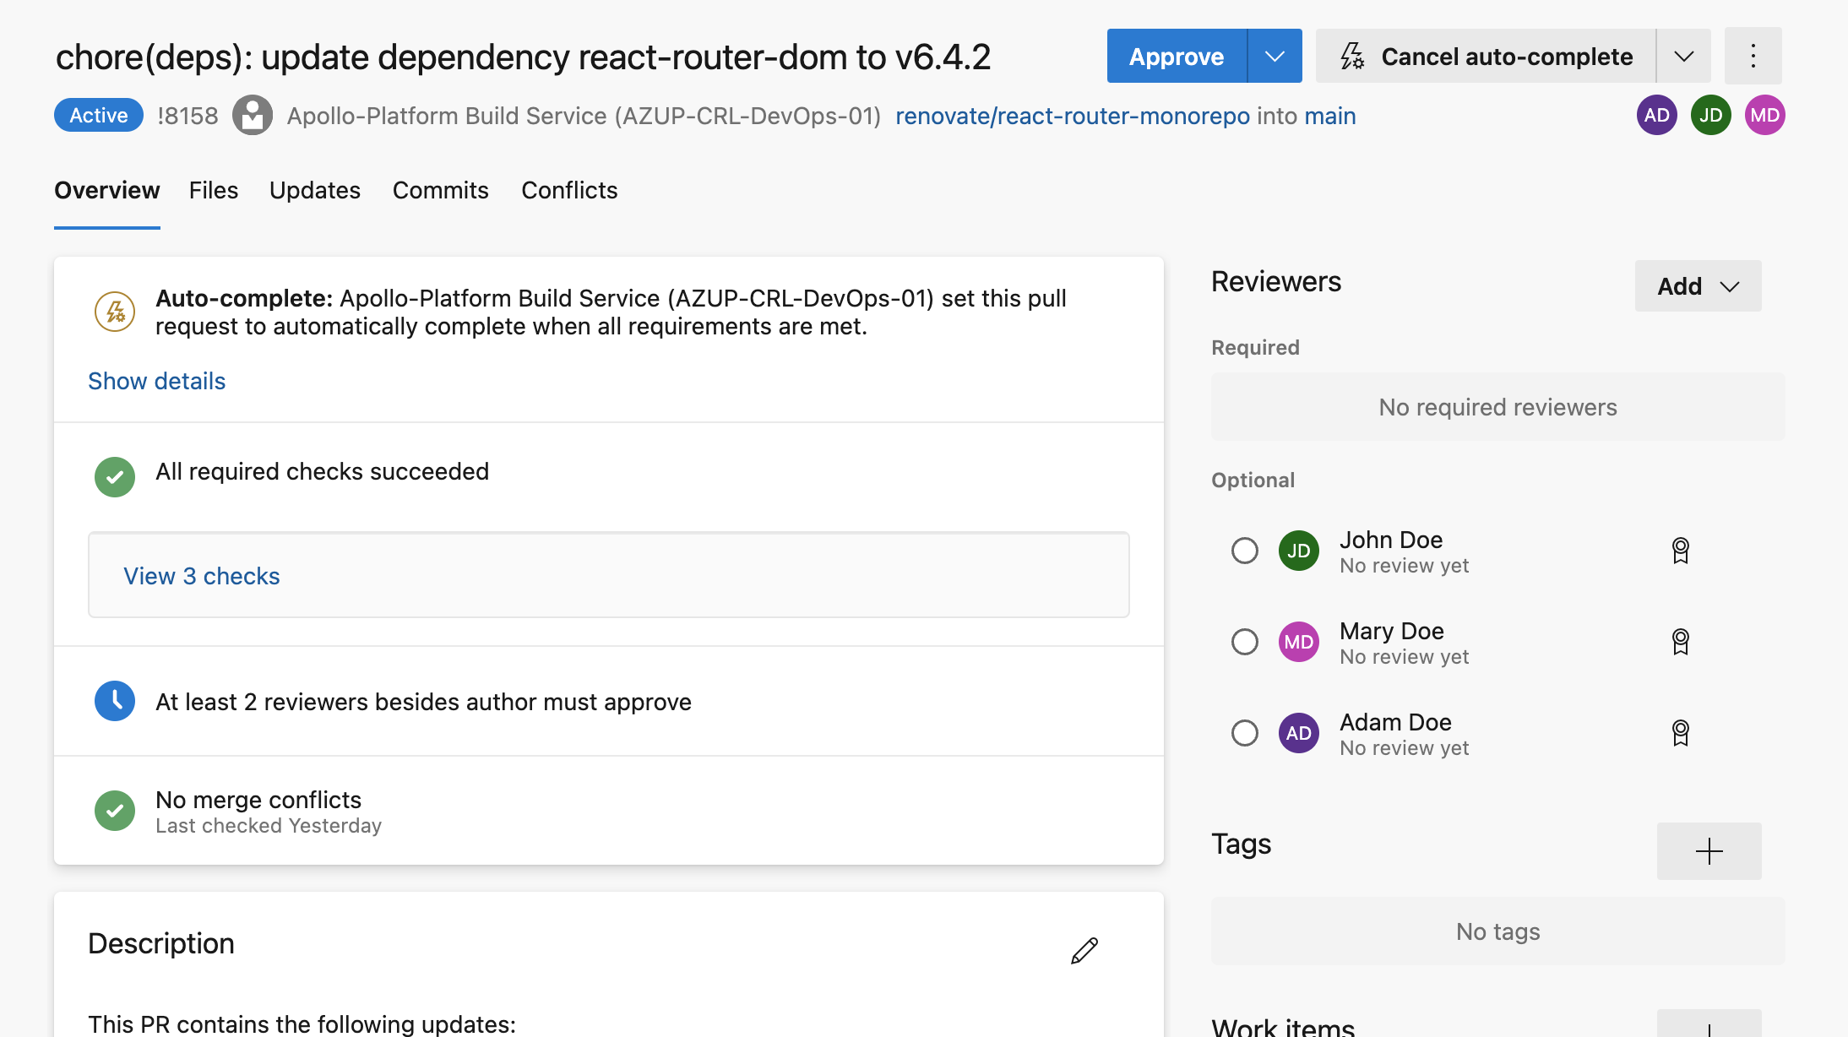
Task: Expand the Cancel auto-complete dropdown chevron
Action: 1683,57
